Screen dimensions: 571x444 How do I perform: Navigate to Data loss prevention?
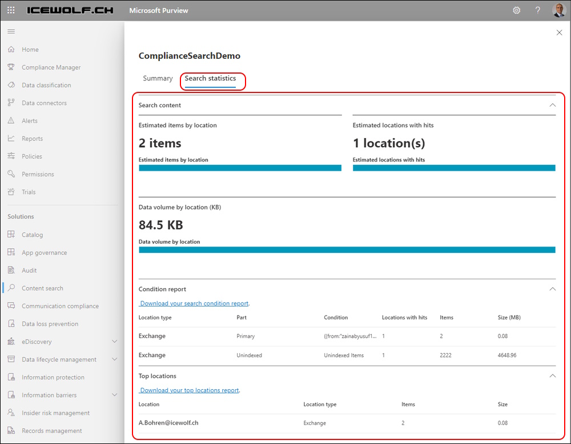click(x=50, y=324)
